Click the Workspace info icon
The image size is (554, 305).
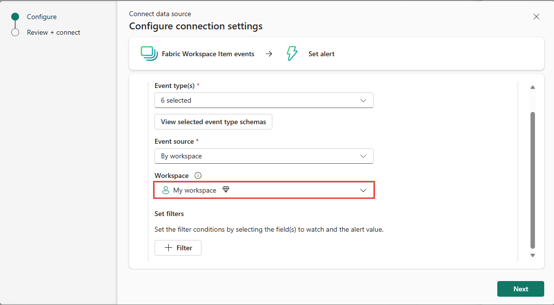[x=198, y=175]
